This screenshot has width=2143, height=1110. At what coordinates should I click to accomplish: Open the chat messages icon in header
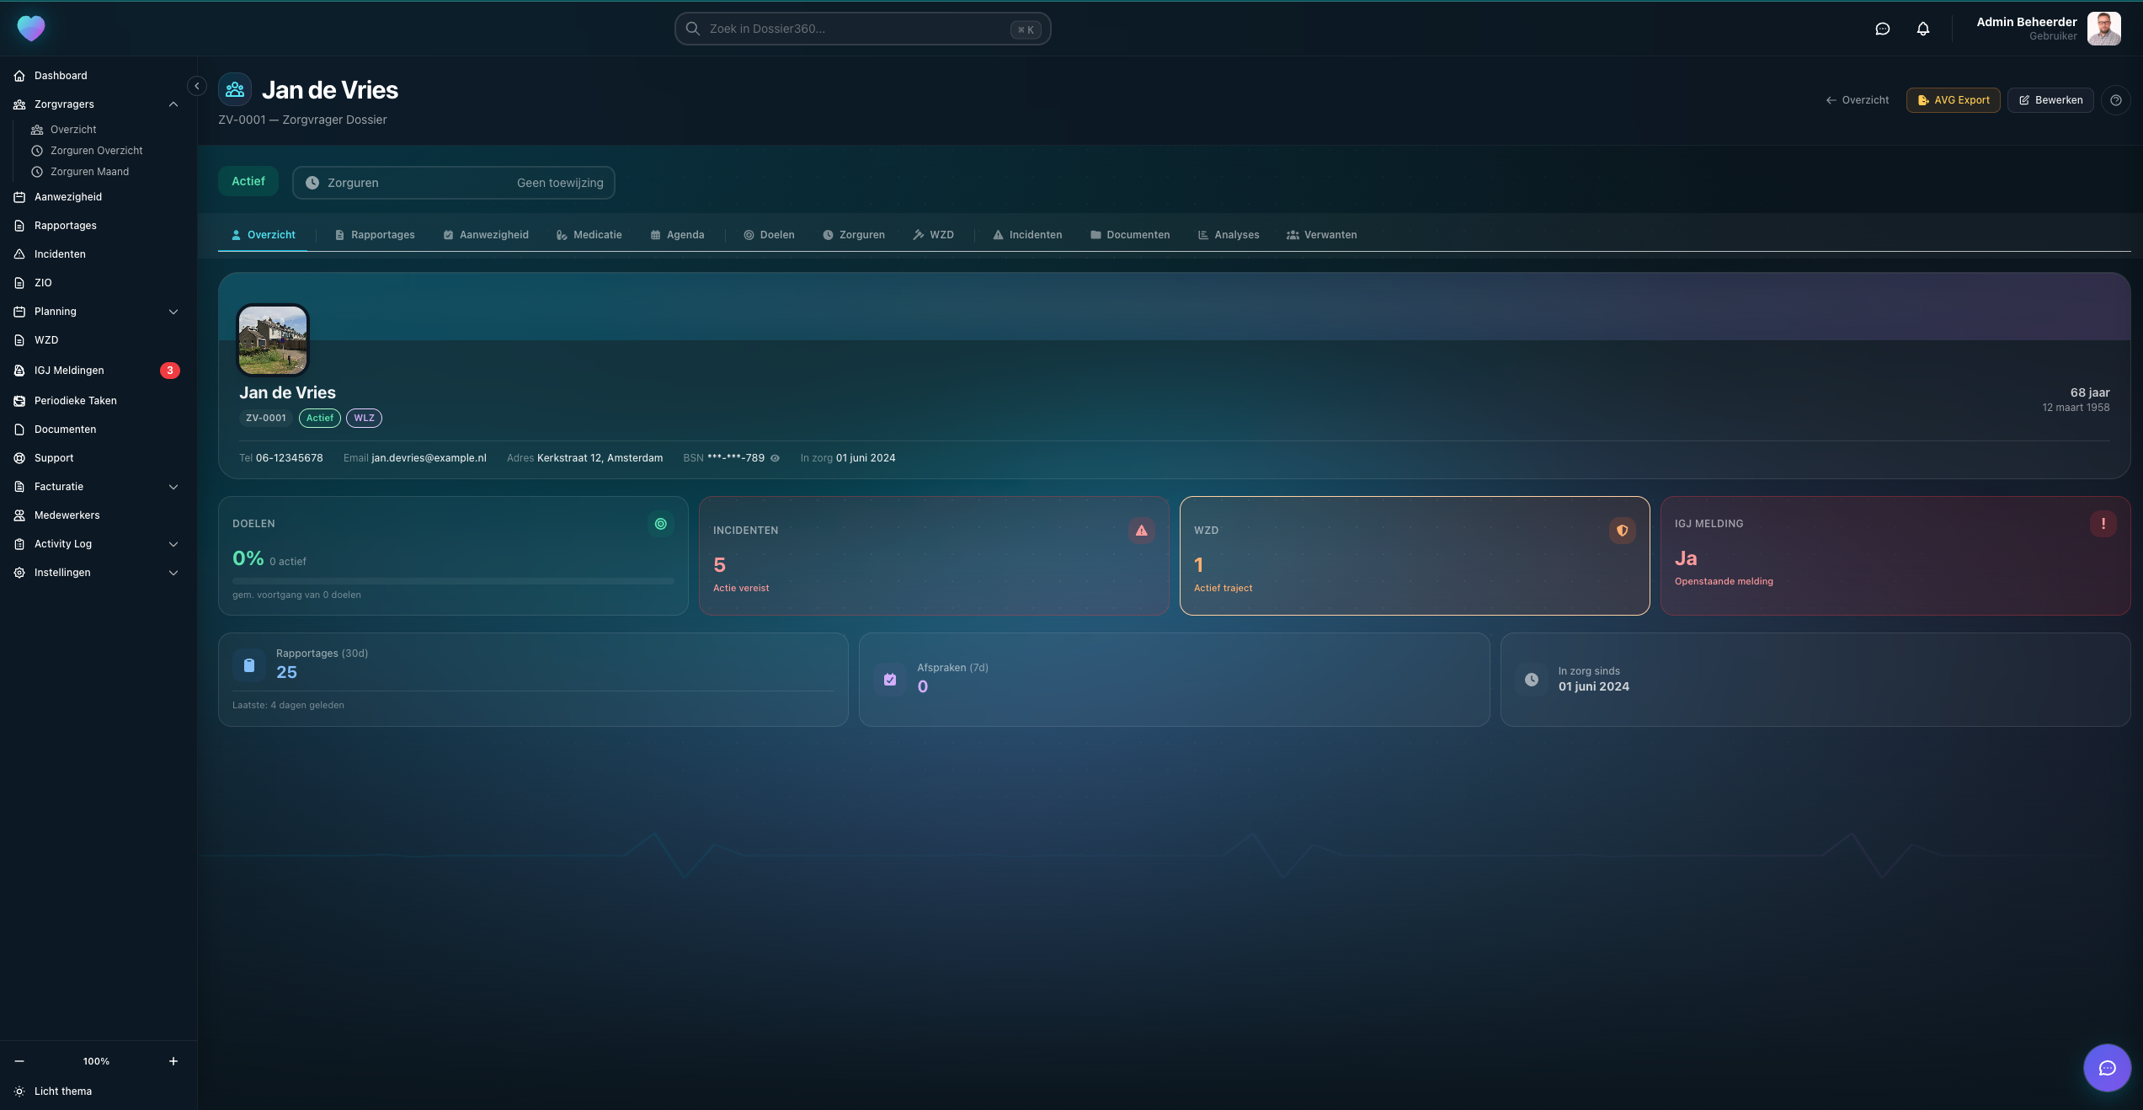click(1883, 29)
